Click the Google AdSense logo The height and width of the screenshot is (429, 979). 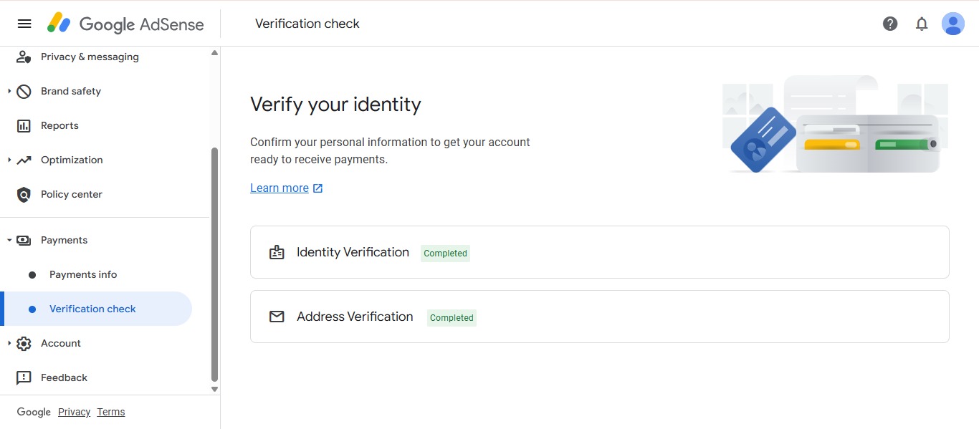click(125, 24)
